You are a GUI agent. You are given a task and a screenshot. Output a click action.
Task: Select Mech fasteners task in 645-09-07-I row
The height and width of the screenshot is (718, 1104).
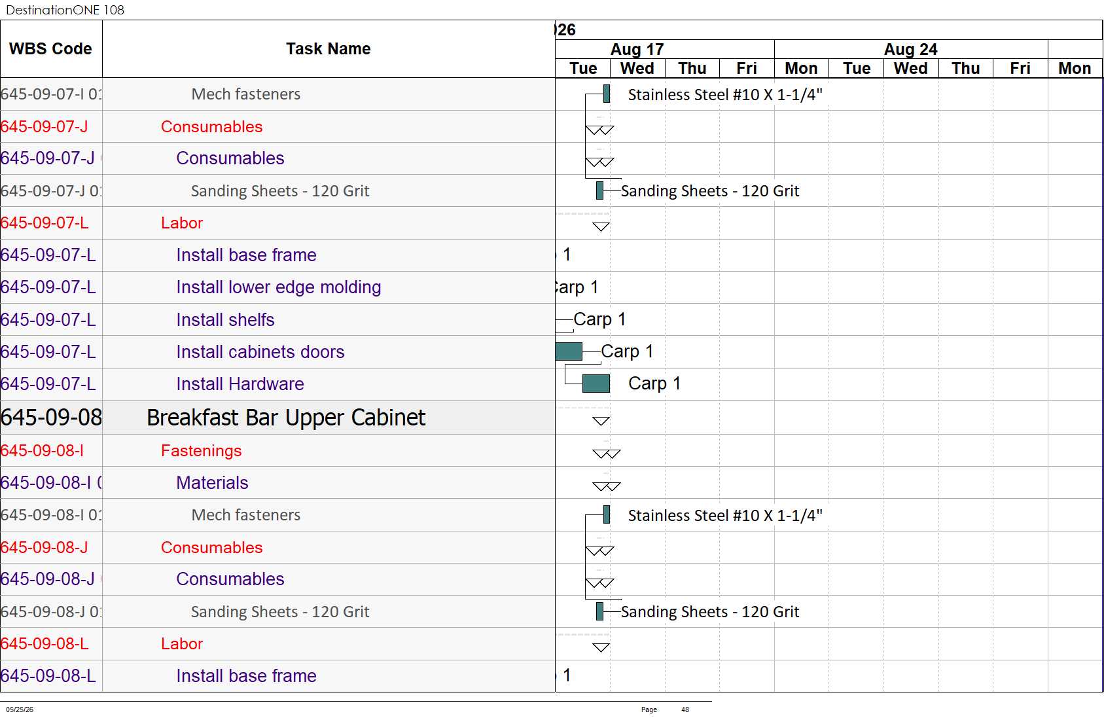tap(246, 94)
